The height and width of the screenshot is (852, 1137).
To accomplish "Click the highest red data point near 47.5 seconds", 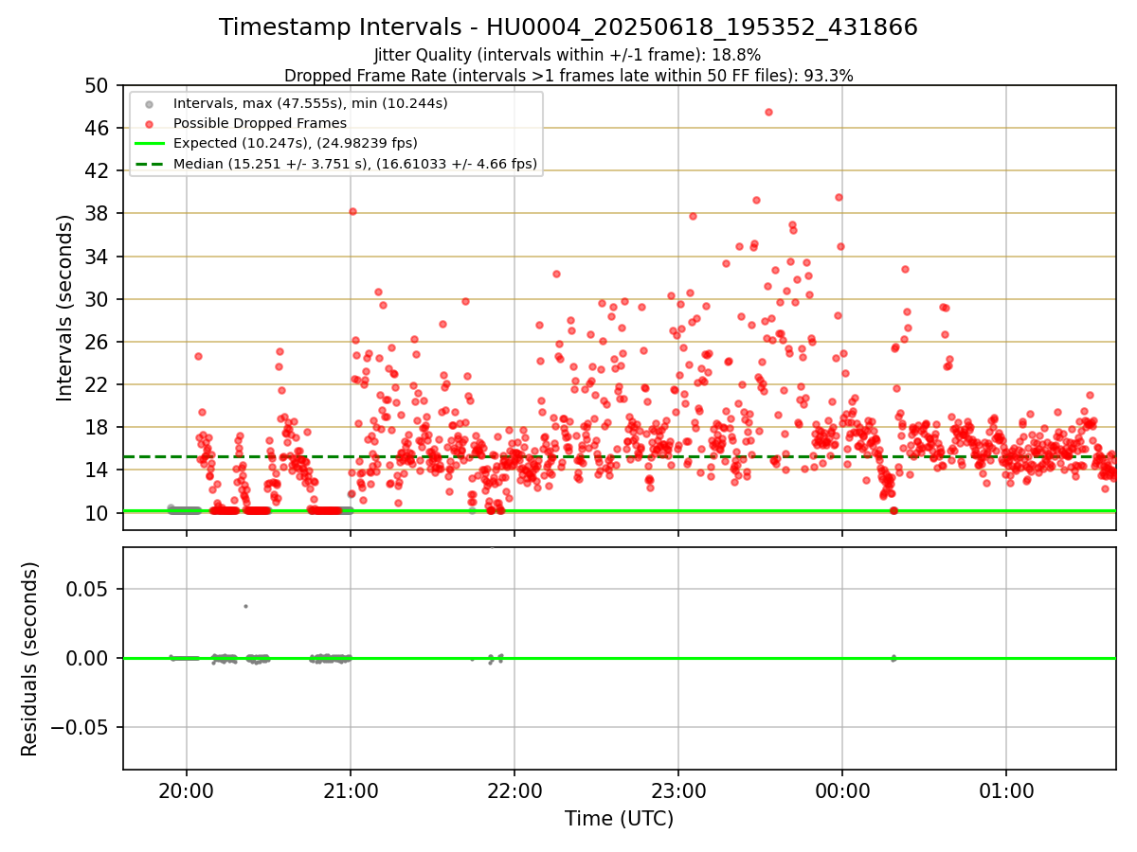I will point(768,112).
